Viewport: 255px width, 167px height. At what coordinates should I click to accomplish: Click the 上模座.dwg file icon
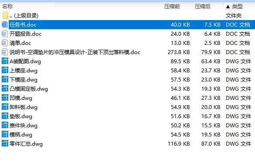tap(5, 70)
